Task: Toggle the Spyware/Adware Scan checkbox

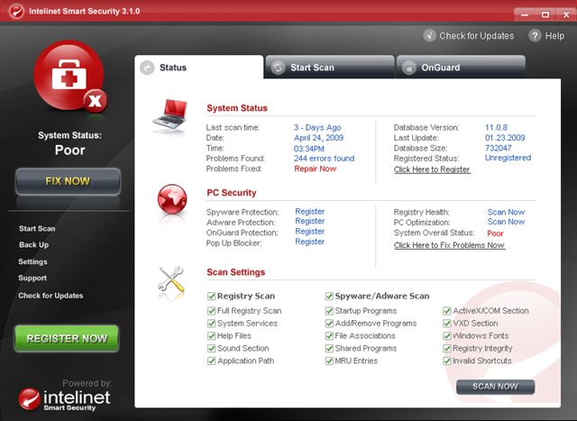Action: point(329,296)
